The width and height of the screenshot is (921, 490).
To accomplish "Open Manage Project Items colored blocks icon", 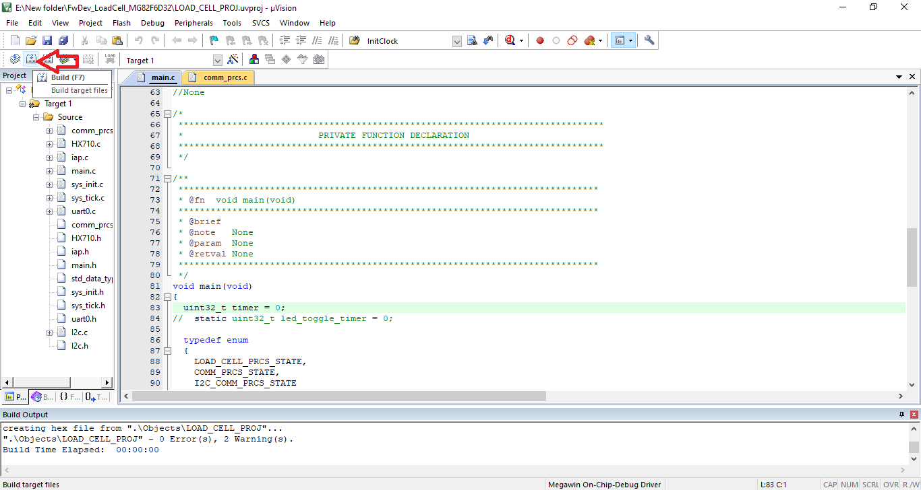I will tap(254, 59).
